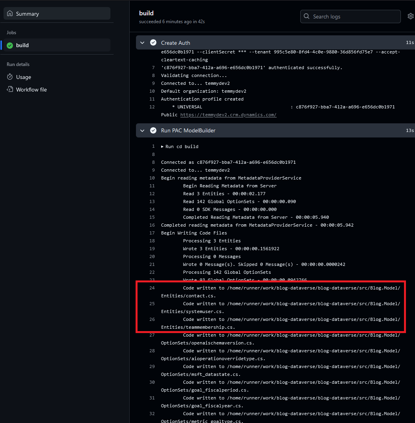Click 'Processing 142 Global OptionSets' line
The width and height of the screenshot is (415, 423).
click(x=227, y=272)
